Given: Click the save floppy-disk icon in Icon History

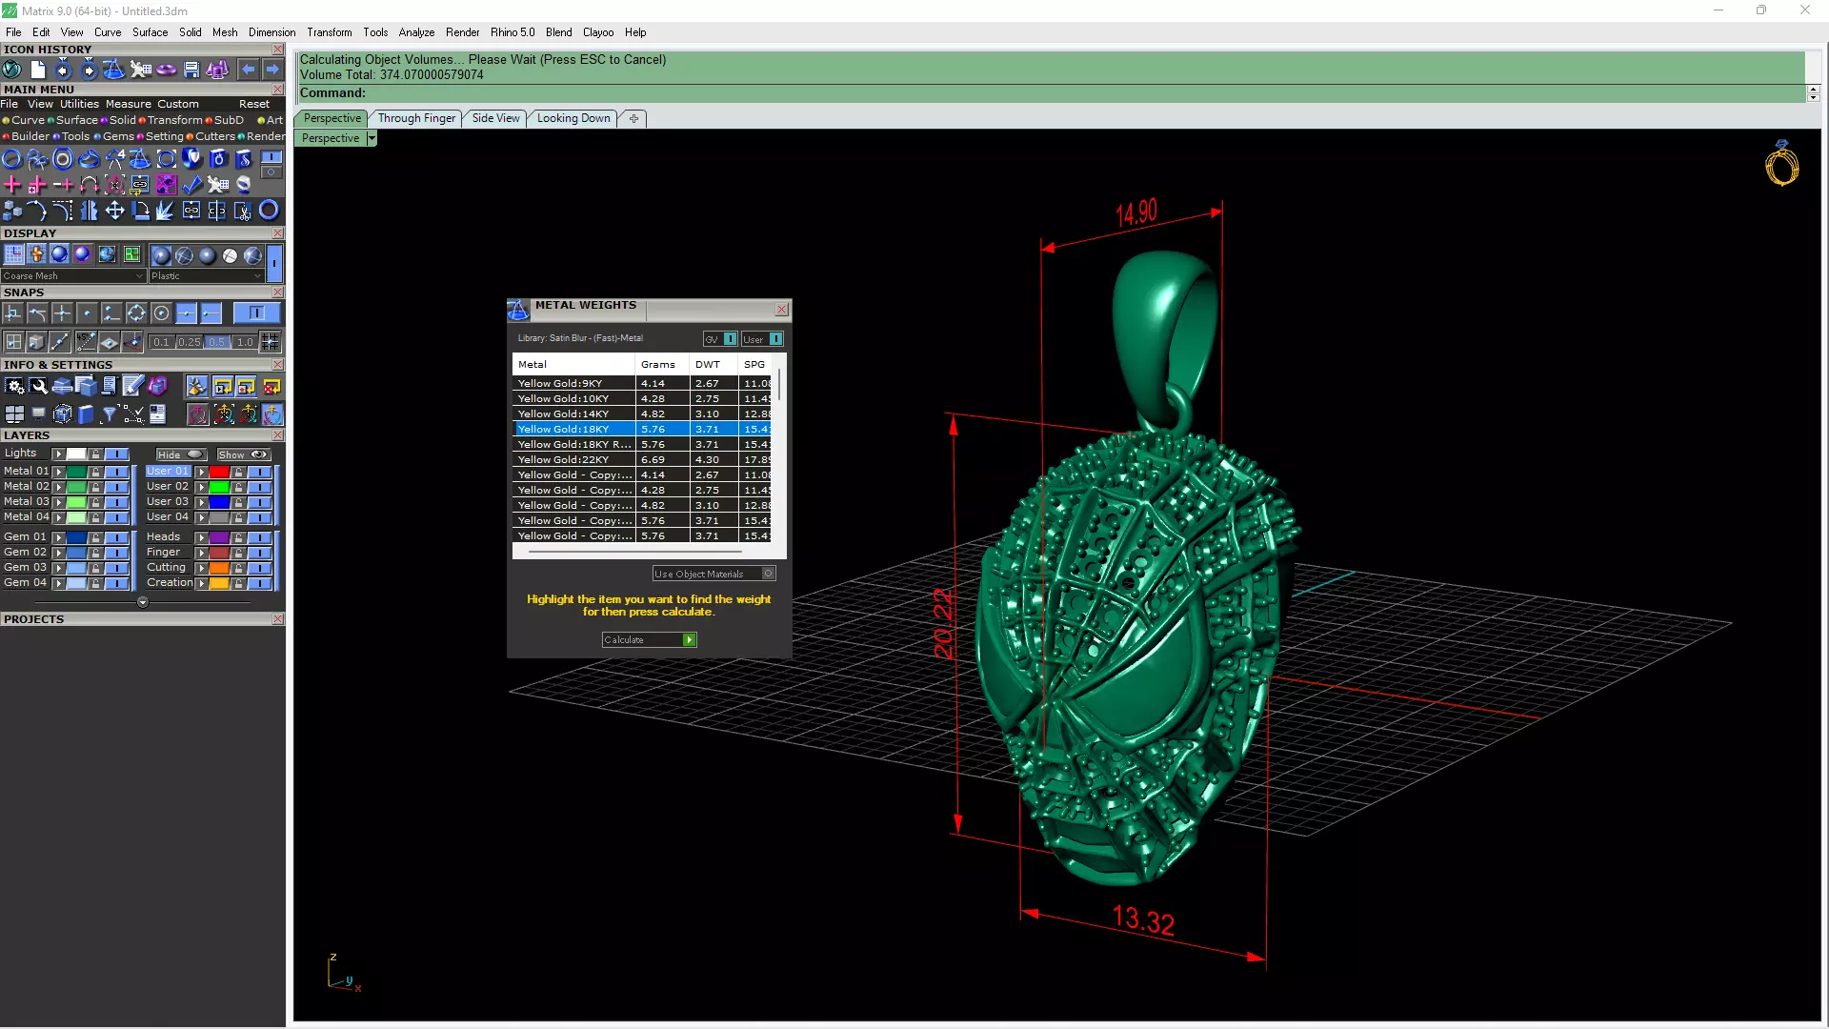Looking at the screenshot, I should click(x=191, y=70).
